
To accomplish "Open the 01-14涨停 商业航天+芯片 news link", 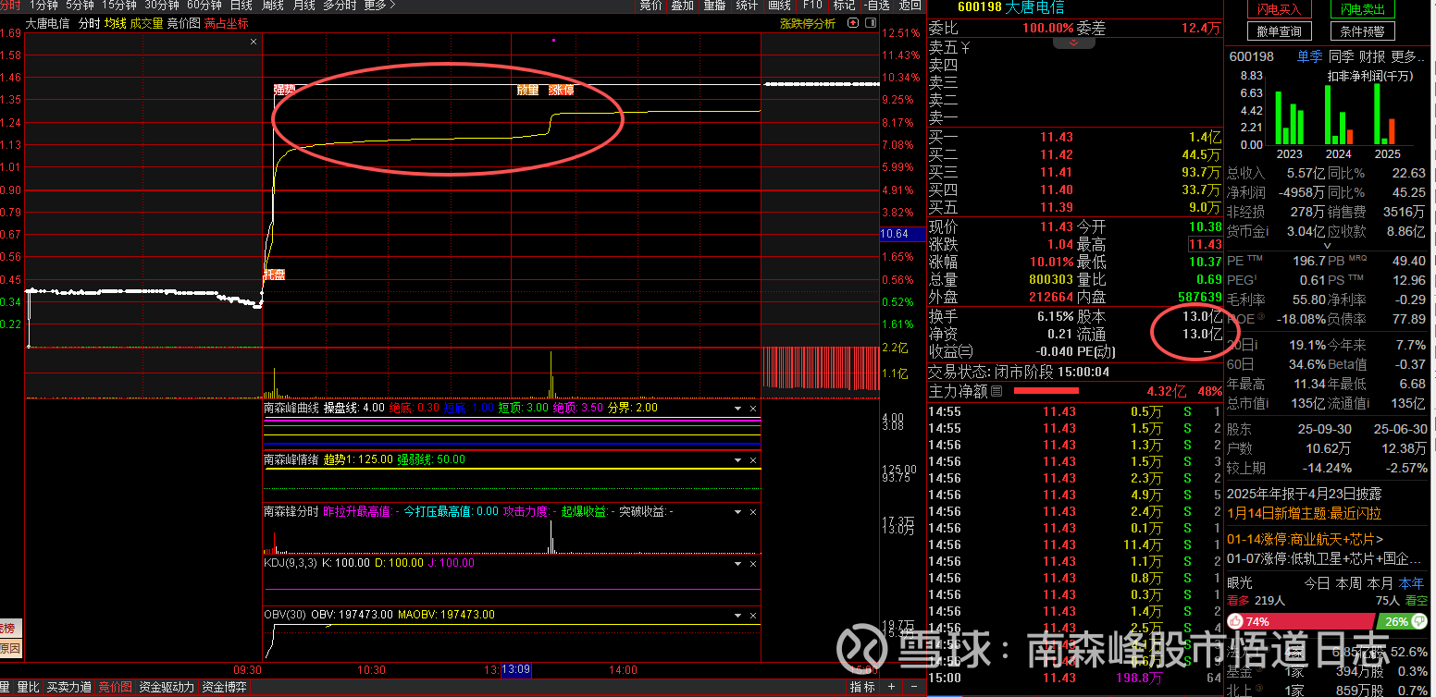I will point(1305,539).
